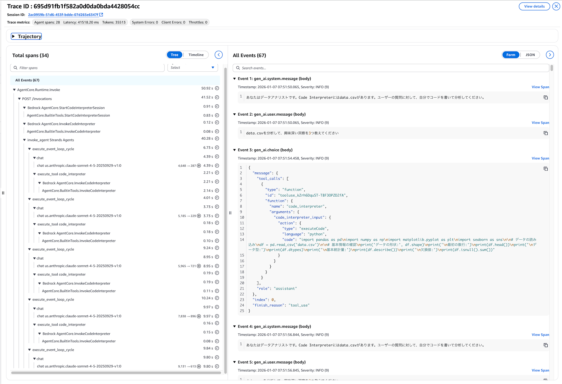Image resolution: width=562 pixels, height=384 pixels.
Task: Switch spans view to Timeline
Action: (196, 55)
